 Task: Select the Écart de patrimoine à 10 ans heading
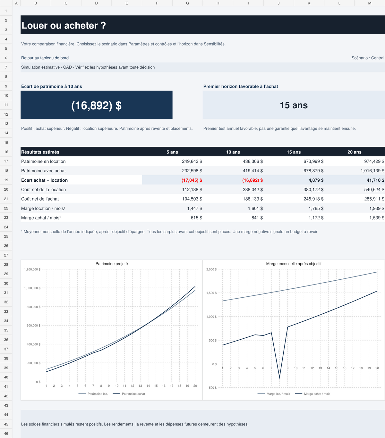pos(52,86)
